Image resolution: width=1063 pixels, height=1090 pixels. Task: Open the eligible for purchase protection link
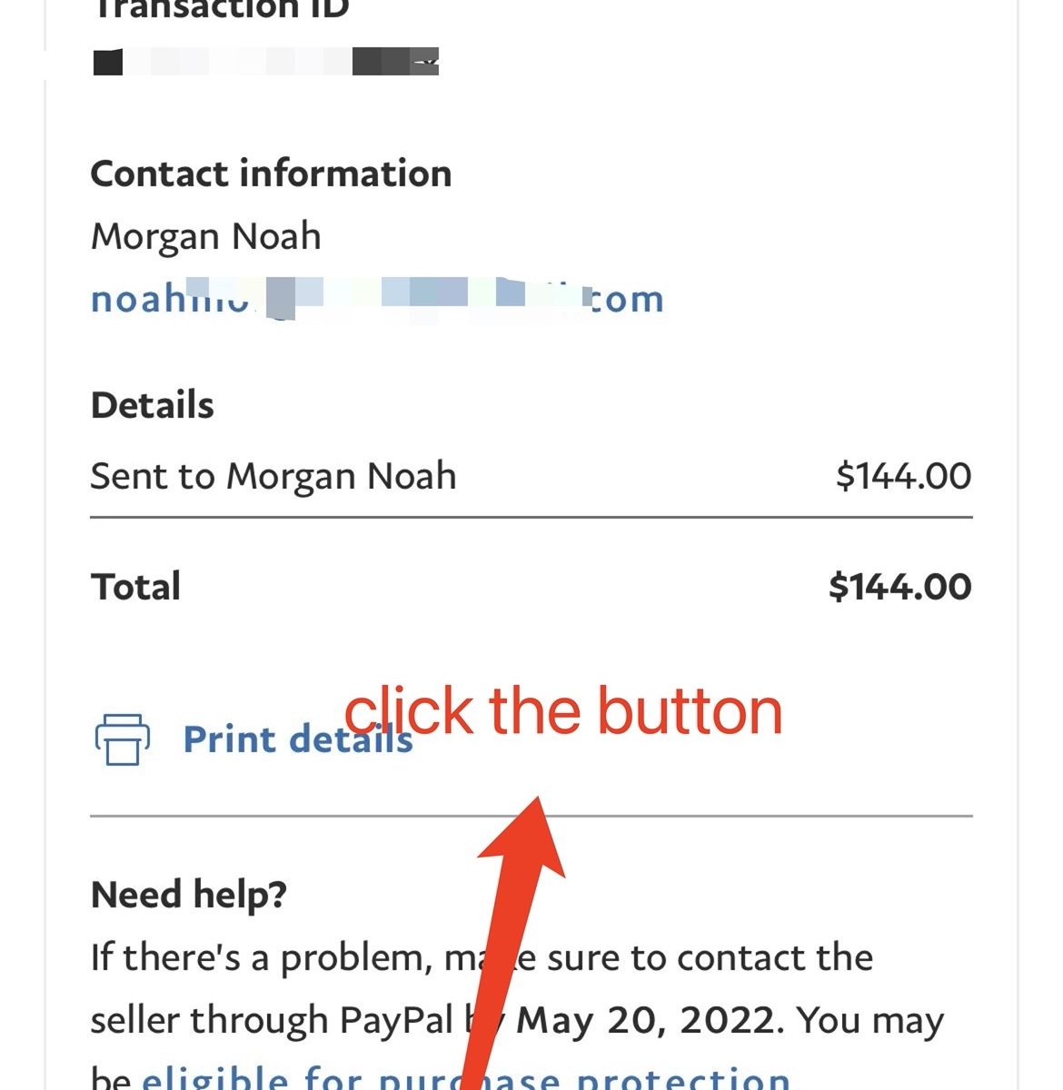click(466, 1078)
